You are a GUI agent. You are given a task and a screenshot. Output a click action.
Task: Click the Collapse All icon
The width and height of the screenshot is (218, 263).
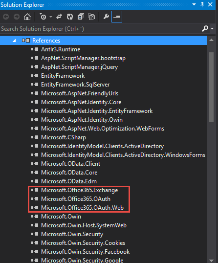click(81, 17)
